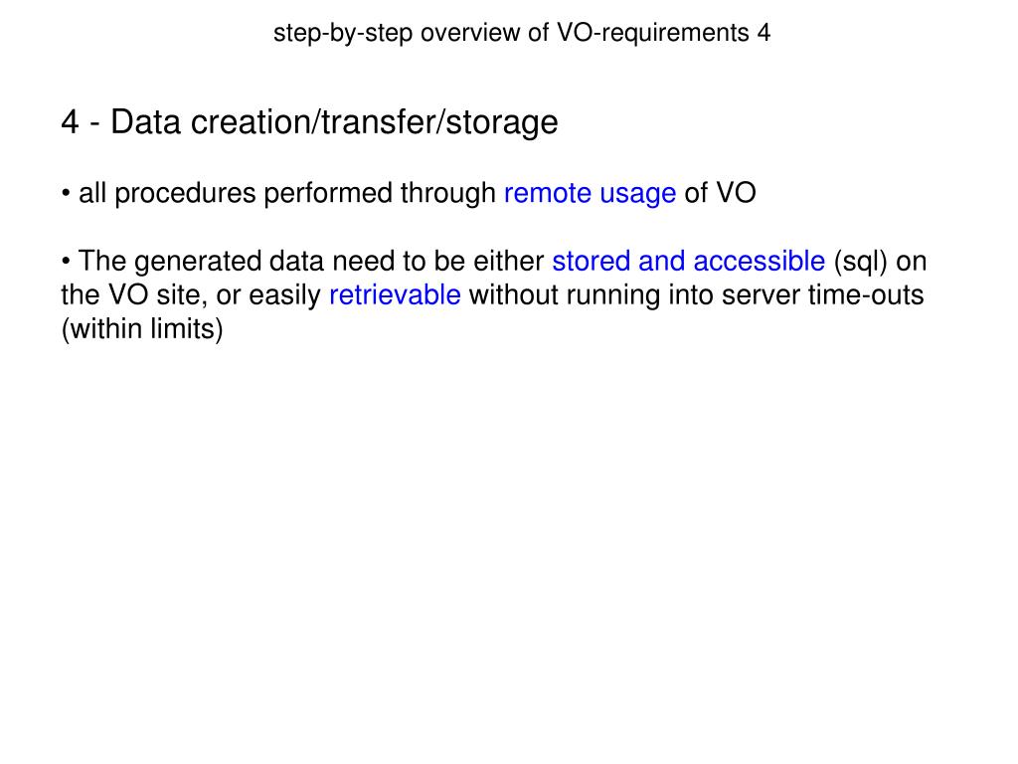Click the word 'storage' in the heading
This screenshot has height=764, width=1018.
502,122
